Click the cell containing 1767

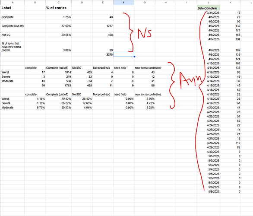coord(103,26)
